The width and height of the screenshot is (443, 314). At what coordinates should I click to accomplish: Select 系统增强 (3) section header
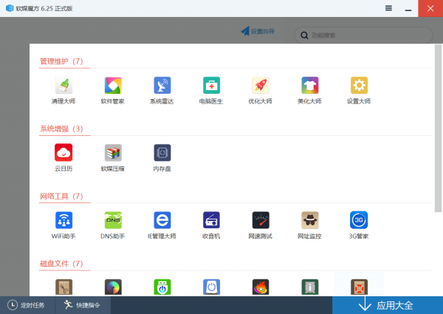click(61, 129)
